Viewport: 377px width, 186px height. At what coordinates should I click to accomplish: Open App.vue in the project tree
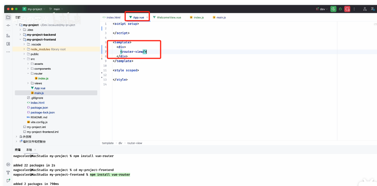pos(38,88)
